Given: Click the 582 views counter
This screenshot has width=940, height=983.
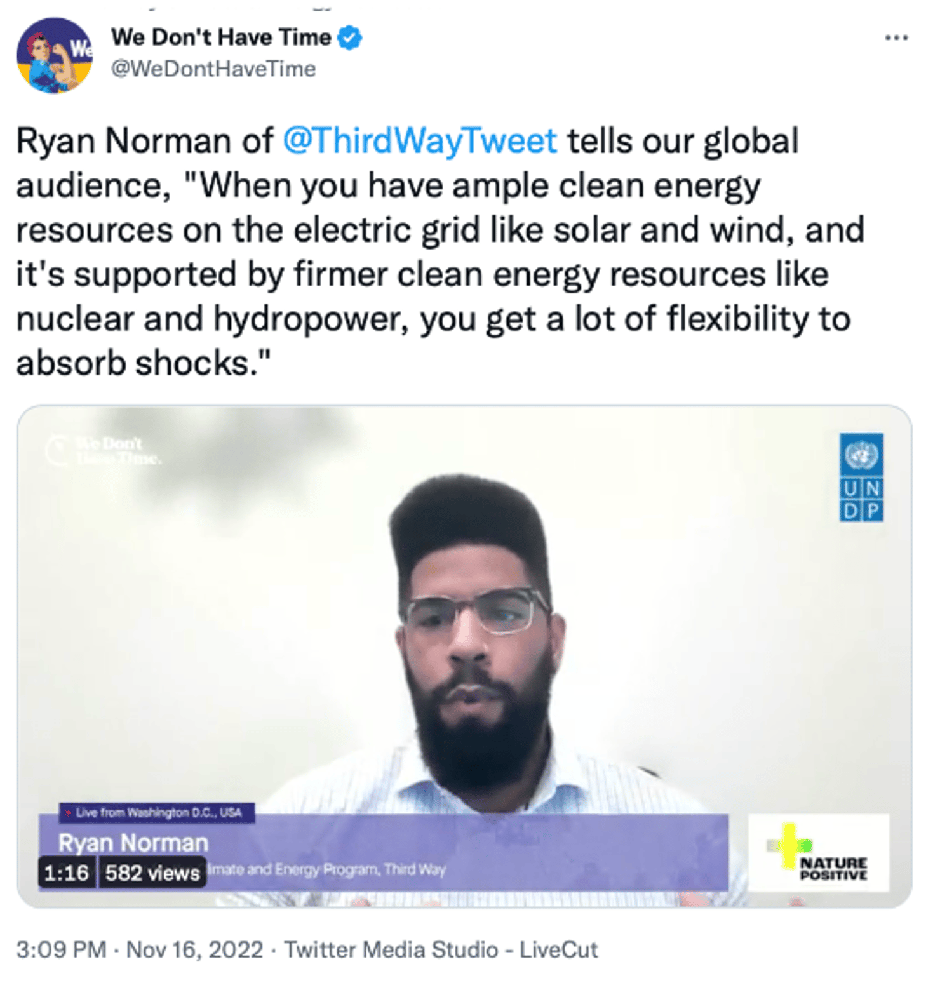Looking at the screenshot, I should 152,873.
